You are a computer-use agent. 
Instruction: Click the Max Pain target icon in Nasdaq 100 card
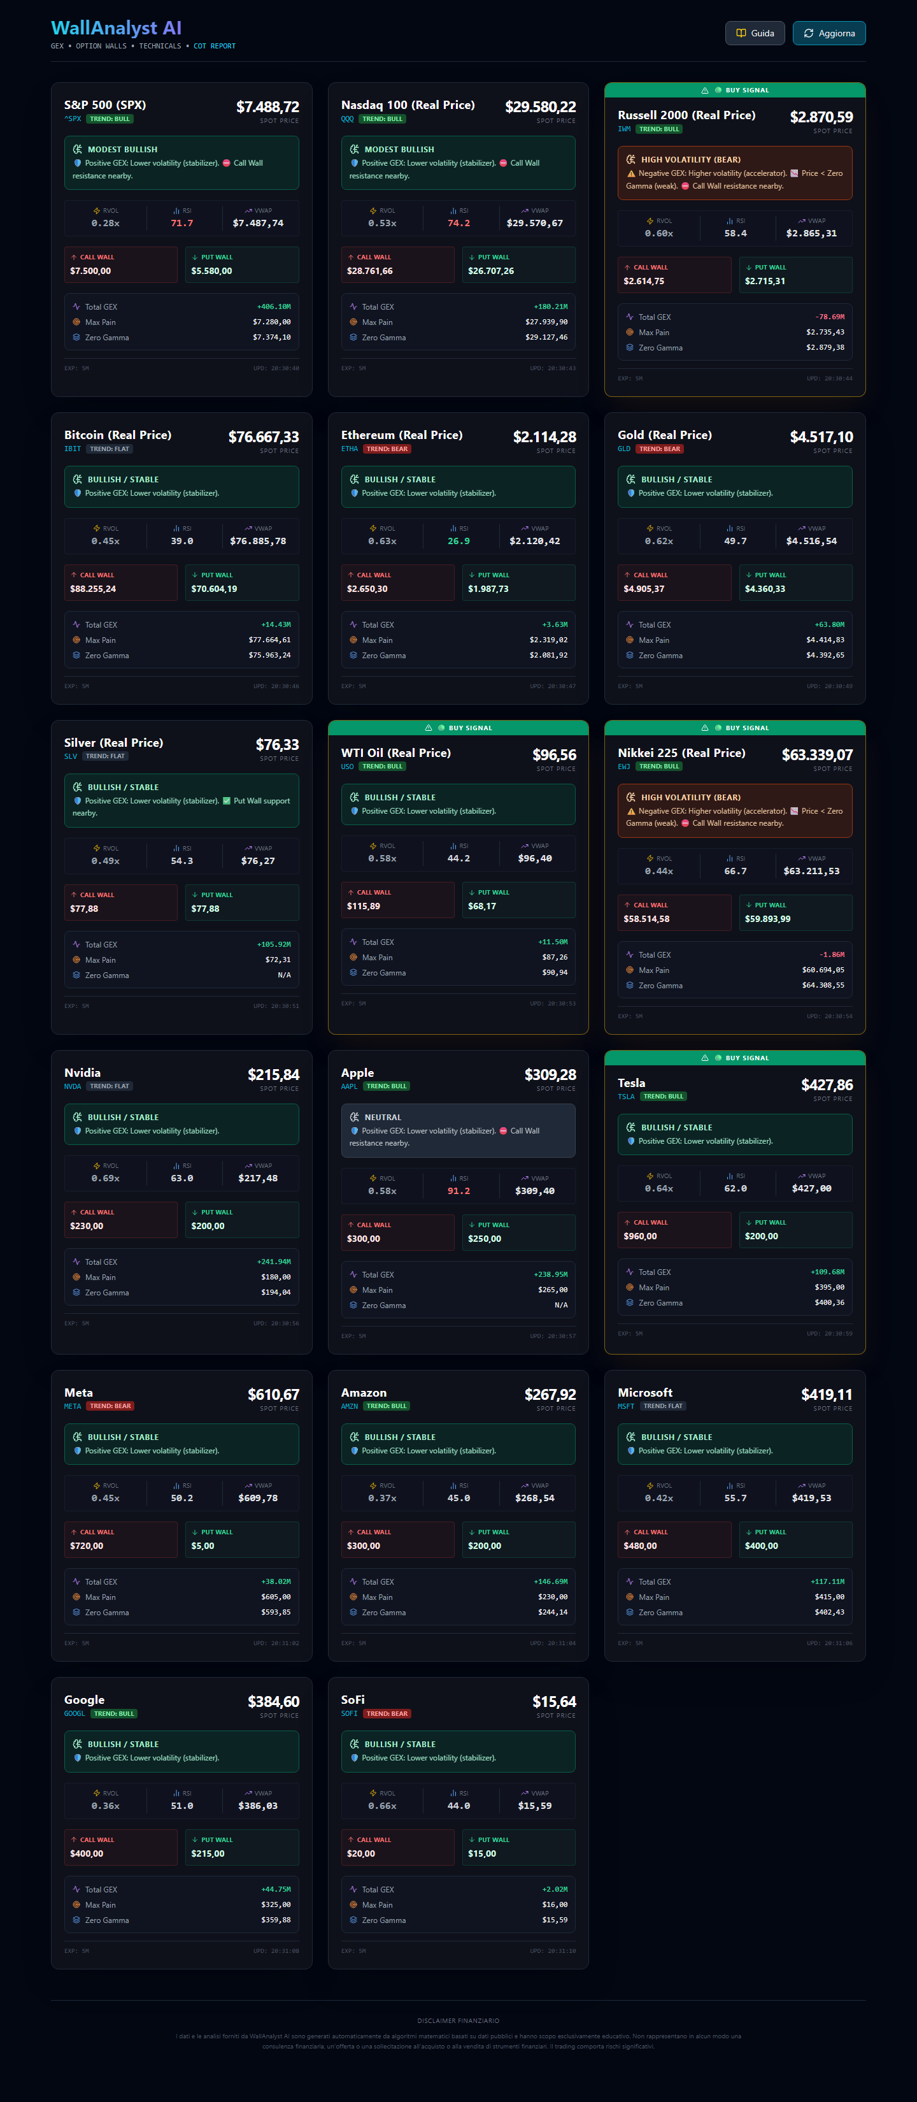point(353,322)
